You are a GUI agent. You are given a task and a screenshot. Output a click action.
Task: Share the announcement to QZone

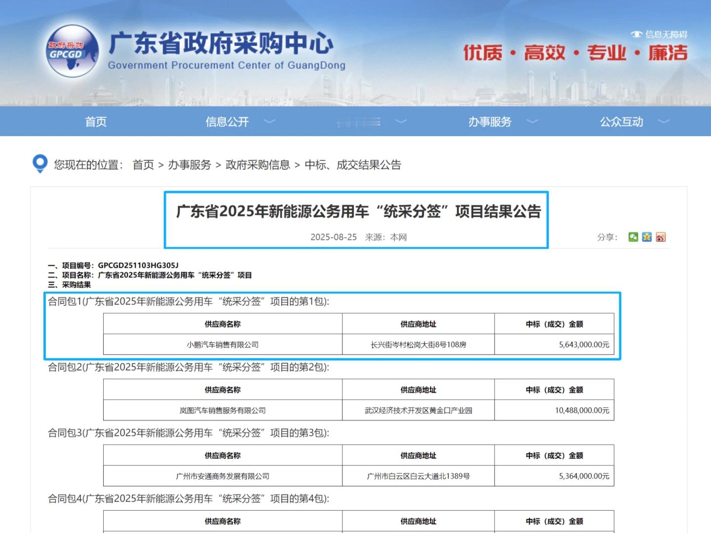647,237
